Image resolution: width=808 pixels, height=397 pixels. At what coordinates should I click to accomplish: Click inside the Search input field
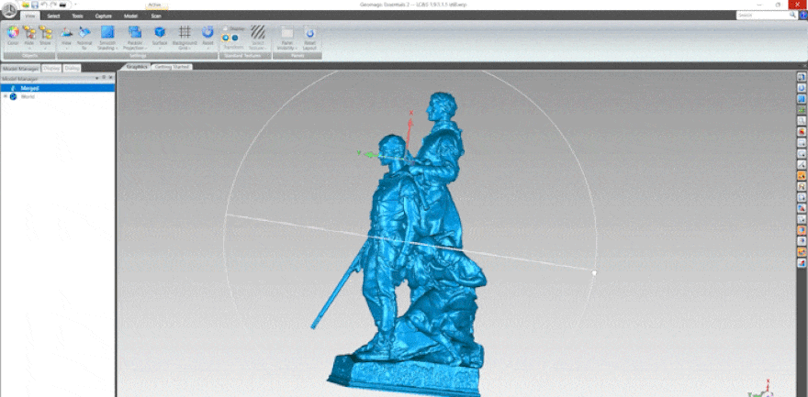click(x=763, y=16)
